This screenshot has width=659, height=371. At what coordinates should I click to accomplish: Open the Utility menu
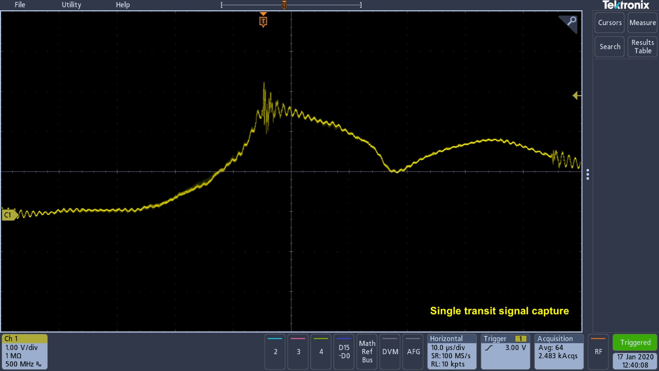tap(71, 5)
